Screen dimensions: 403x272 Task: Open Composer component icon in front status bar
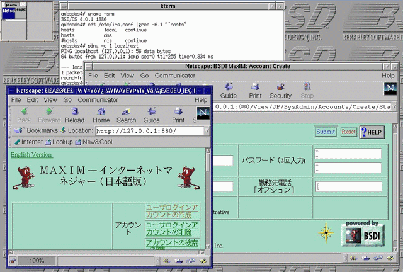coord(203,261)
